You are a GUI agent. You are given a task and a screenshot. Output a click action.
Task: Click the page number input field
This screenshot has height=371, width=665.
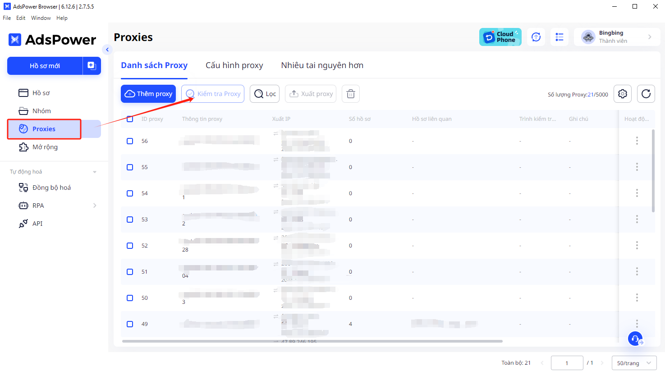(x=567, y=363)
